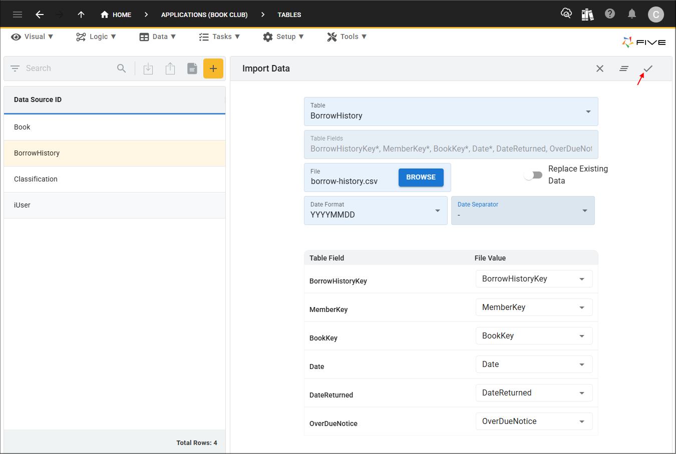Toggle the Replace Existing Data switch

pyautogui.click(x=533, y=175)
